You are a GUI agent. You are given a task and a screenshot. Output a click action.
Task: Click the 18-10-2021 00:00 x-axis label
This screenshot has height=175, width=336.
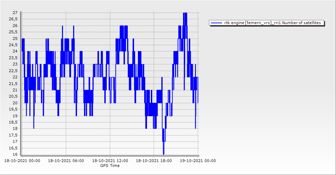click(22, 161)
